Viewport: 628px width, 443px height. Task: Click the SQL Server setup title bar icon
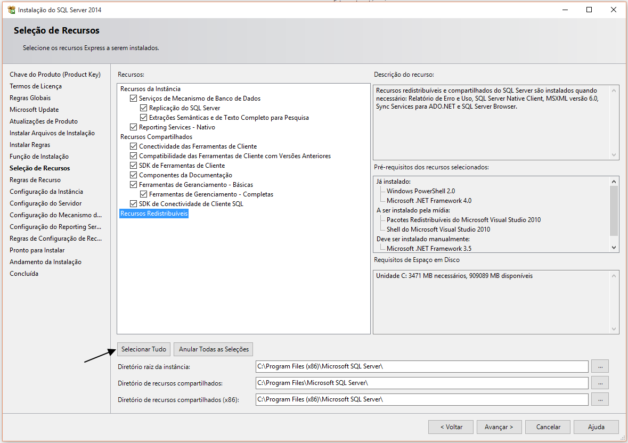[x=11, y=10]
